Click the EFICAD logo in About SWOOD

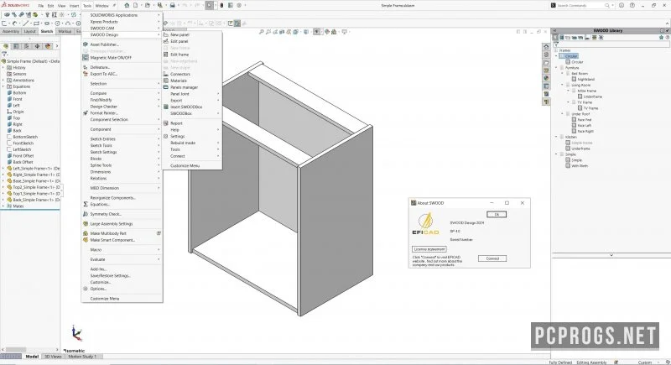point(425,225)
